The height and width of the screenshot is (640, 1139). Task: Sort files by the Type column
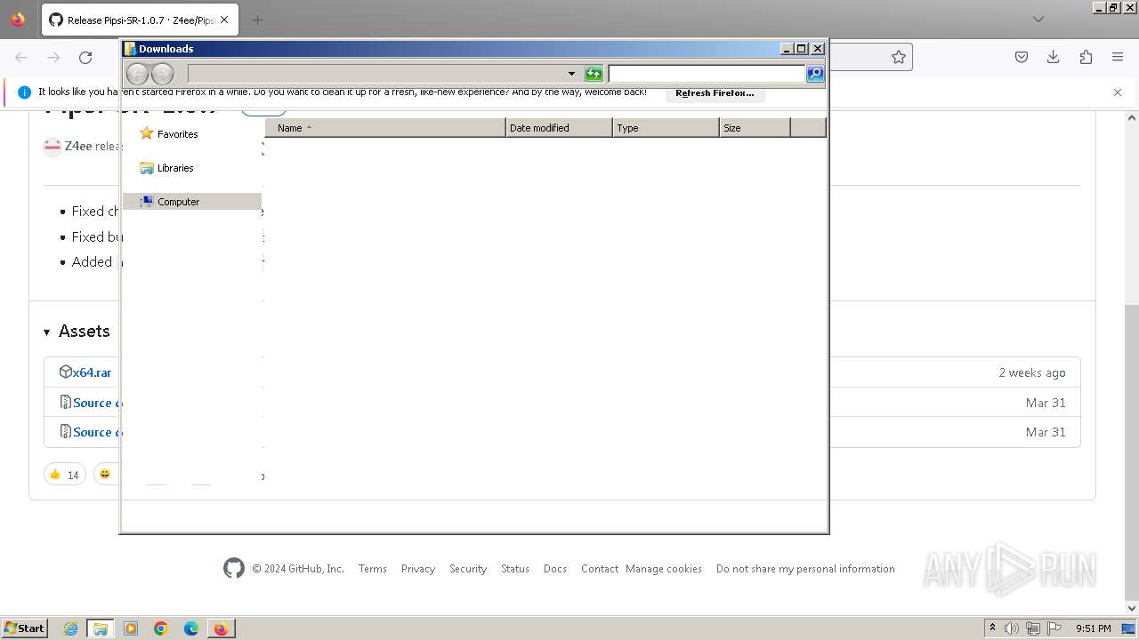point(666,128)
